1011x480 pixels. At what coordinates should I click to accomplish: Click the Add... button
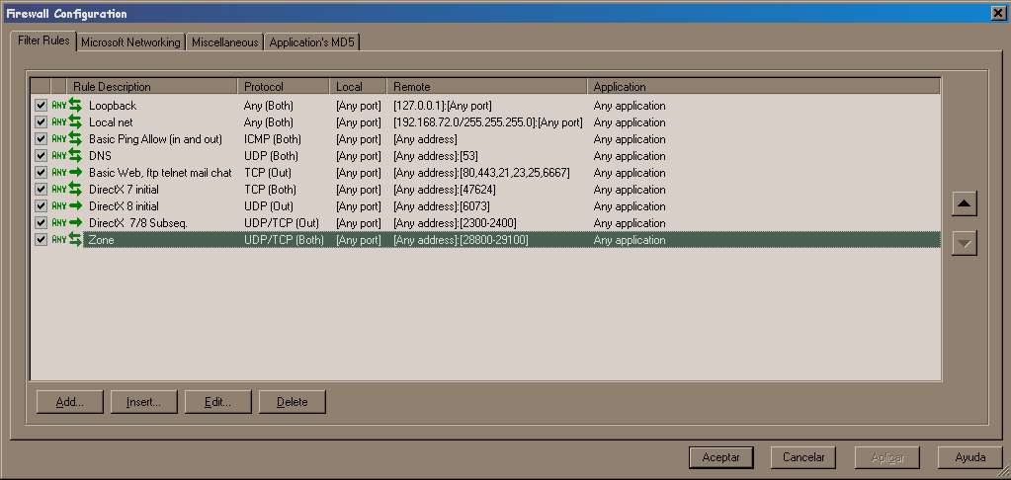click(x=69, y=401)
